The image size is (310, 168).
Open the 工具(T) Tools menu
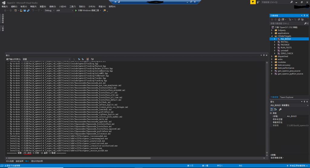[x=73, y=7]
